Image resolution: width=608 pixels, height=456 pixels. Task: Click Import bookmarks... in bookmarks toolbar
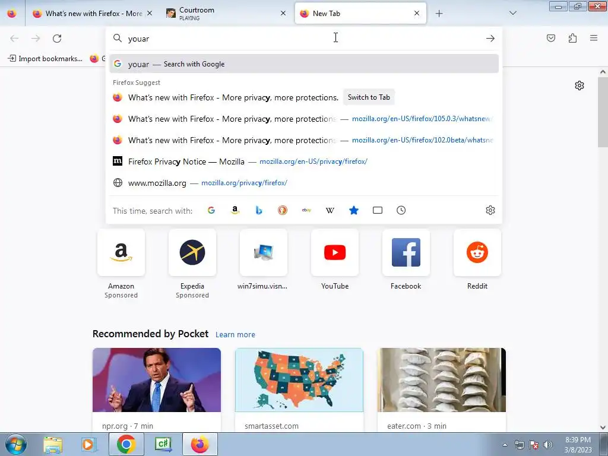coord(45,59)
